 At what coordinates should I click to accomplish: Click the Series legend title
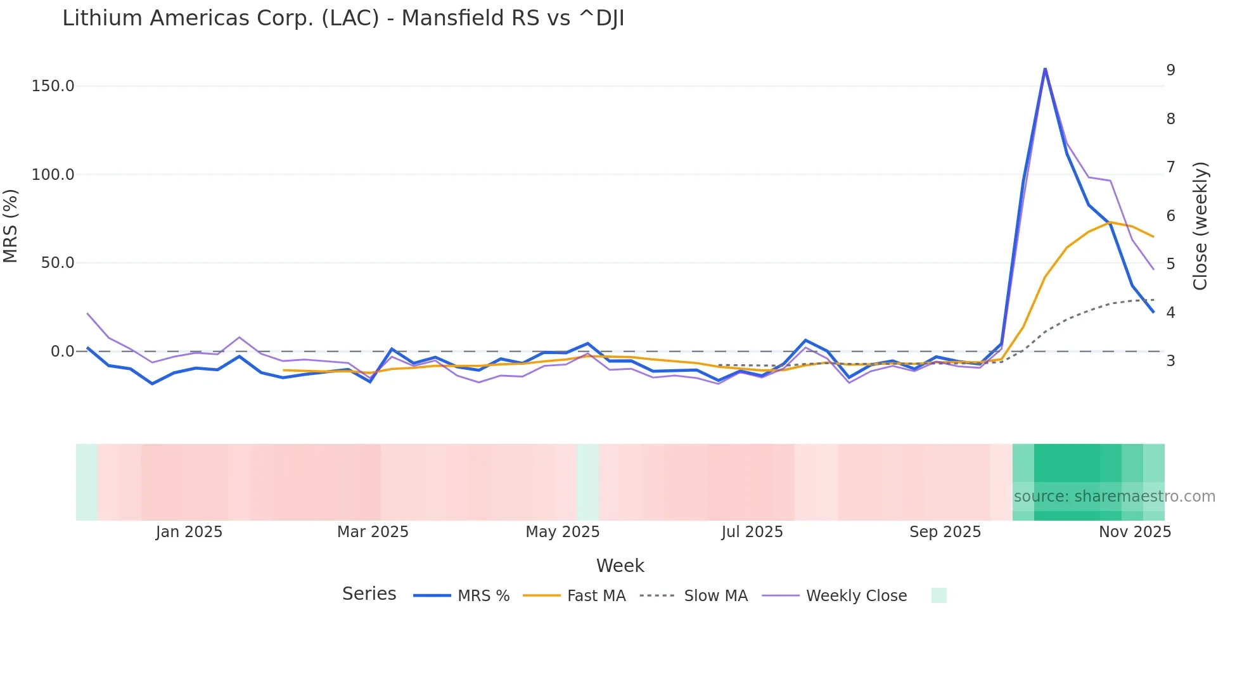(x=369, y=594)
